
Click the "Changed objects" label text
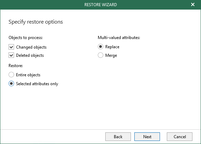coord(31,47)
